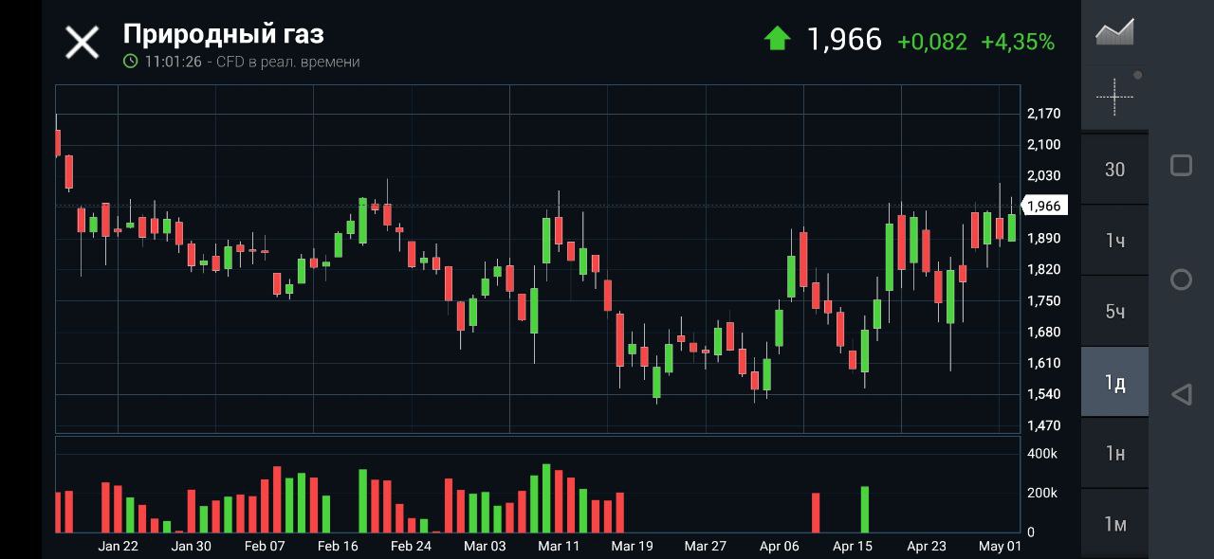Viewport: 1214px width, 559px height.
Task: Select the 1д daily timeframe
Action: [1114, 383]
